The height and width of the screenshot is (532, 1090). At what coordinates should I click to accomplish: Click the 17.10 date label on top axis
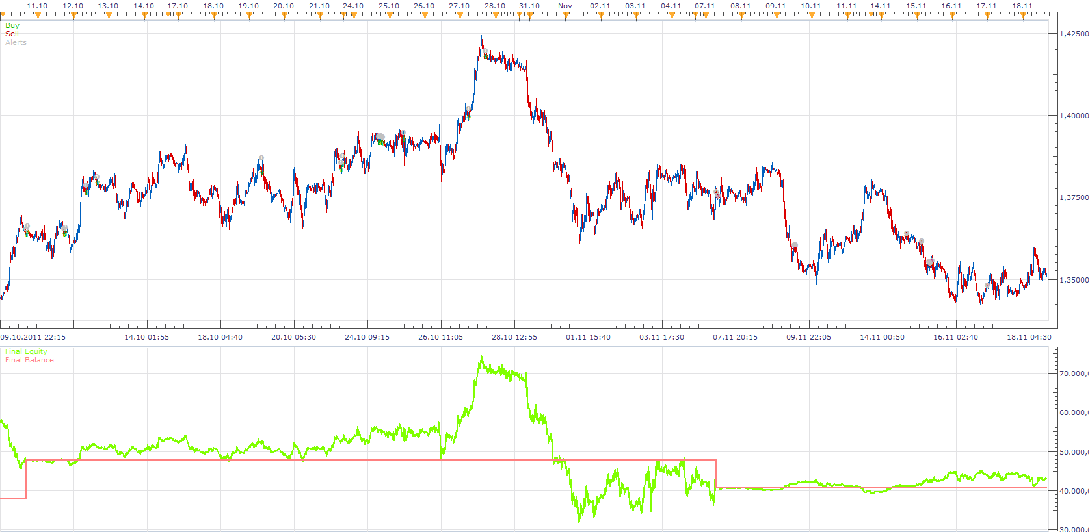(x=178, y=6)
